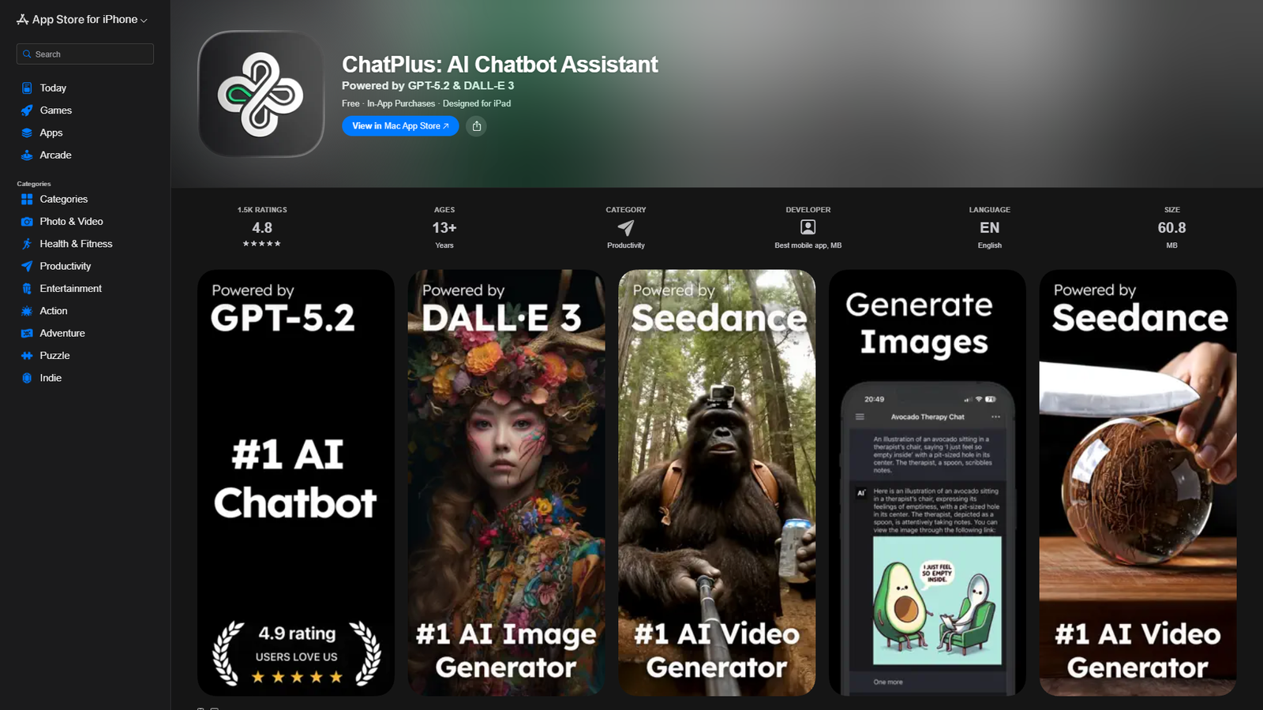Click the Games rocket icon
Image resolution: width=1263 pixels, height=710 pixels.
coord(27,110)
